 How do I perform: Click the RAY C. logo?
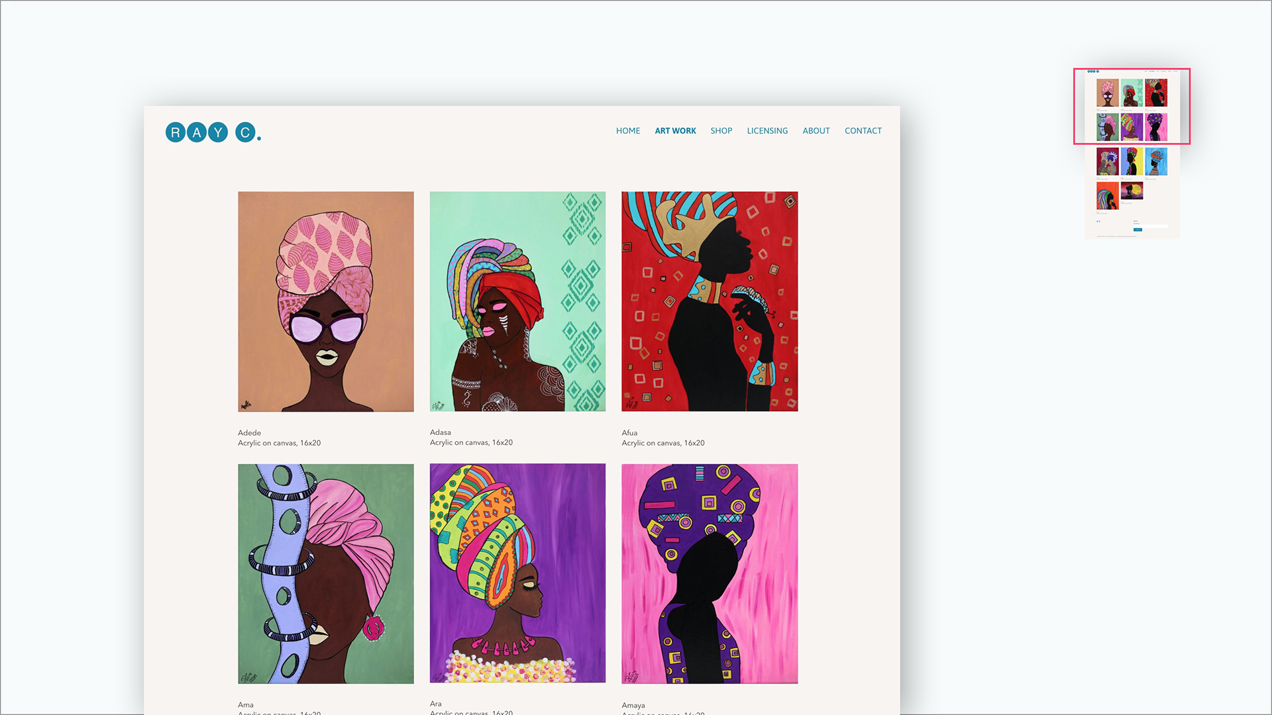tap(213, 132)
